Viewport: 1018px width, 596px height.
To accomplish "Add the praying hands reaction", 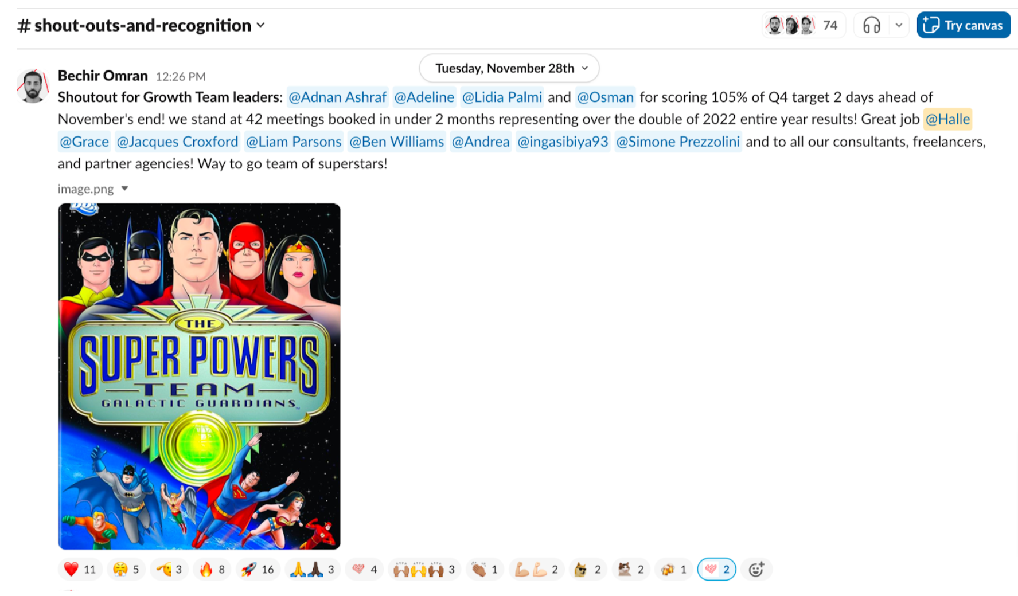I will point(312,569).
